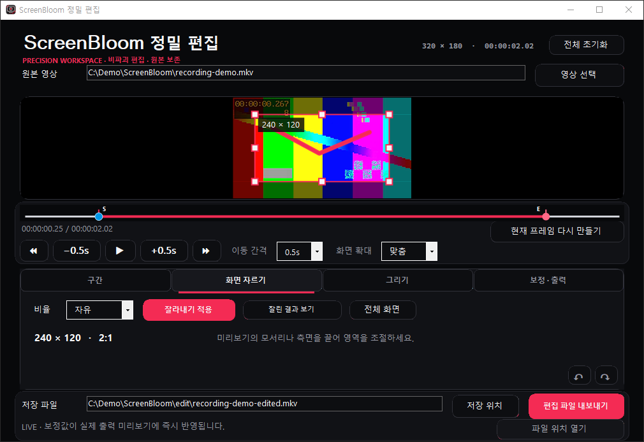Click the crop top-right corner handle

point(389,114)
